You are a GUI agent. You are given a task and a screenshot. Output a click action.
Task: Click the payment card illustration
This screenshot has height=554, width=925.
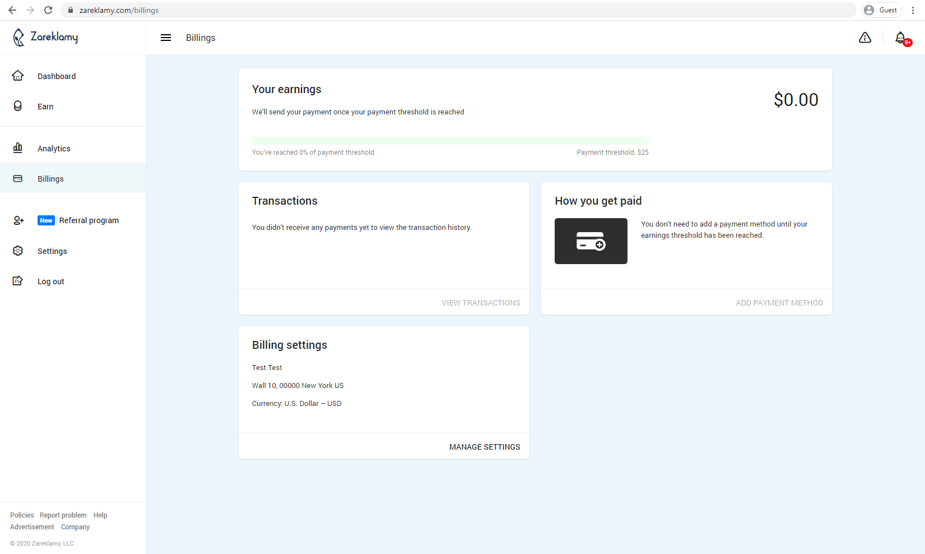[x=591, y=241]
